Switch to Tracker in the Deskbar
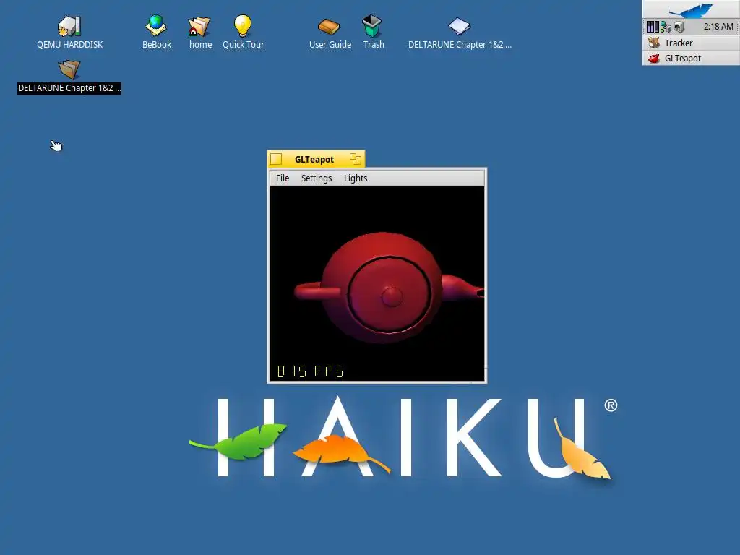Image resolution: width=740 pixels, height=555 pixels. pyautogui.click(x=691, y=43)
